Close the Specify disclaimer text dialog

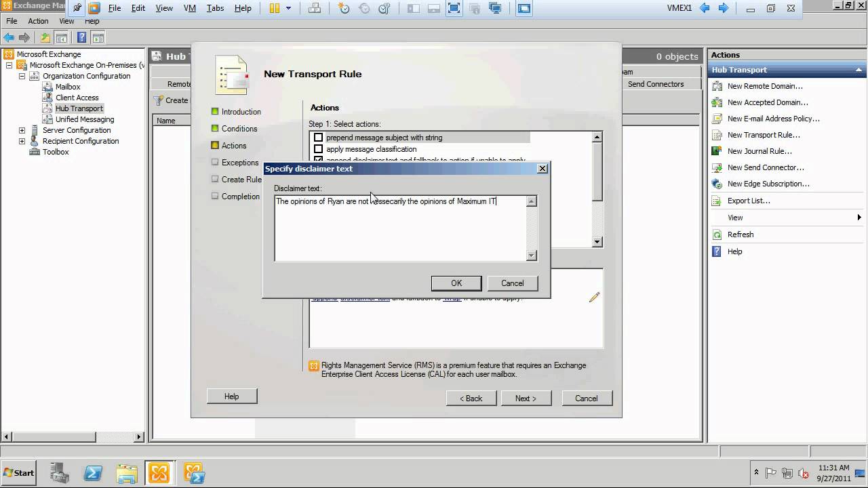(542, 169)
